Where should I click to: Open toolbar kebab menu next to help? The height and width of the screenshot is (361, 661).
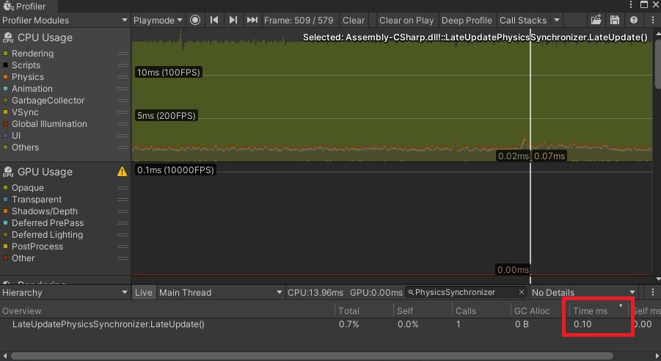(653, 20)
